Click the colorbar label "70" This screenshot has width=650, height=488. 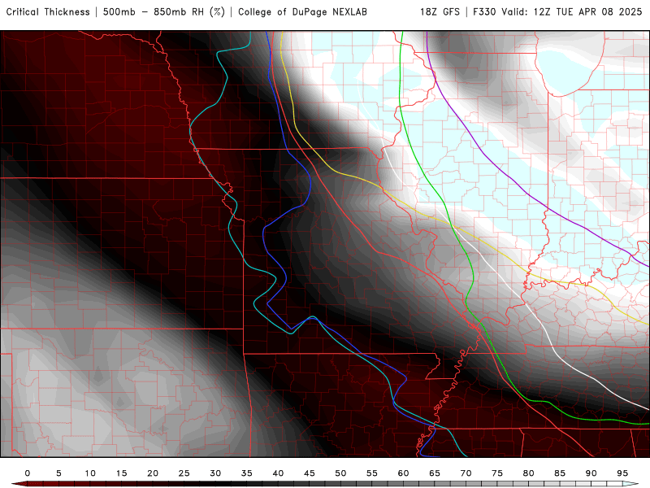pyautogui.click(x=466, y=473)
